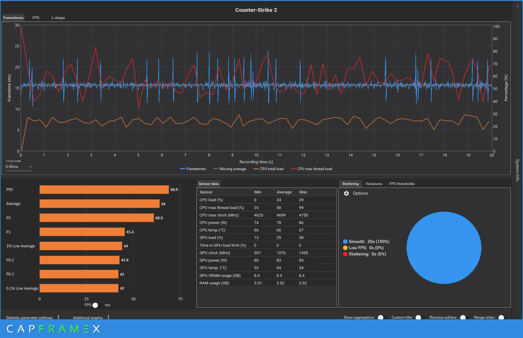Click the Stuttering red legend dot

pos(345,254)
